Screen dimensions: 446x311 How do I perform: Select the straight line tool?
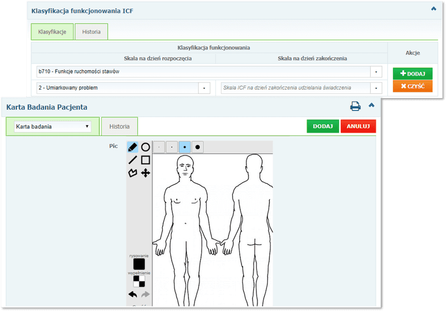click(133, 160)
